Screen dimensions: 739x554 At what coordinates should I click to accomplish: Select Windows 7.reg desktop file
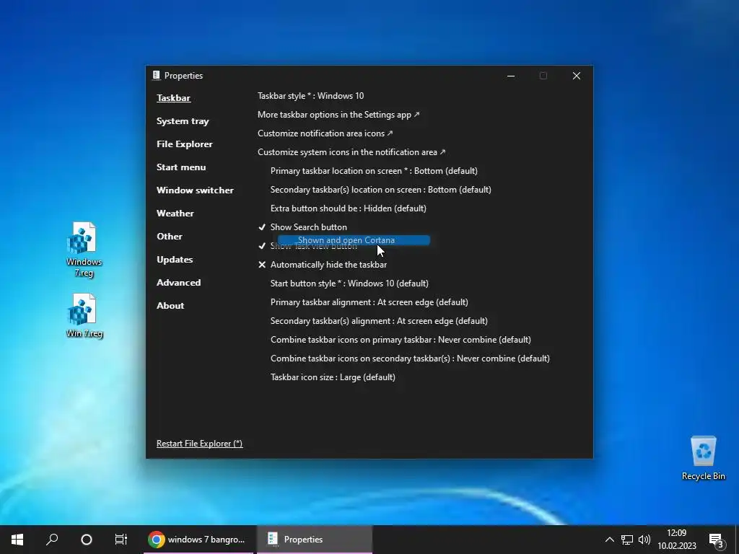[x=84, y=250]
